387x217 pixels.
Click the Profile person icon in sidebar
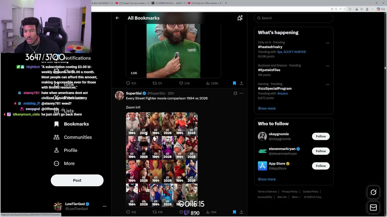pos(57,150)
